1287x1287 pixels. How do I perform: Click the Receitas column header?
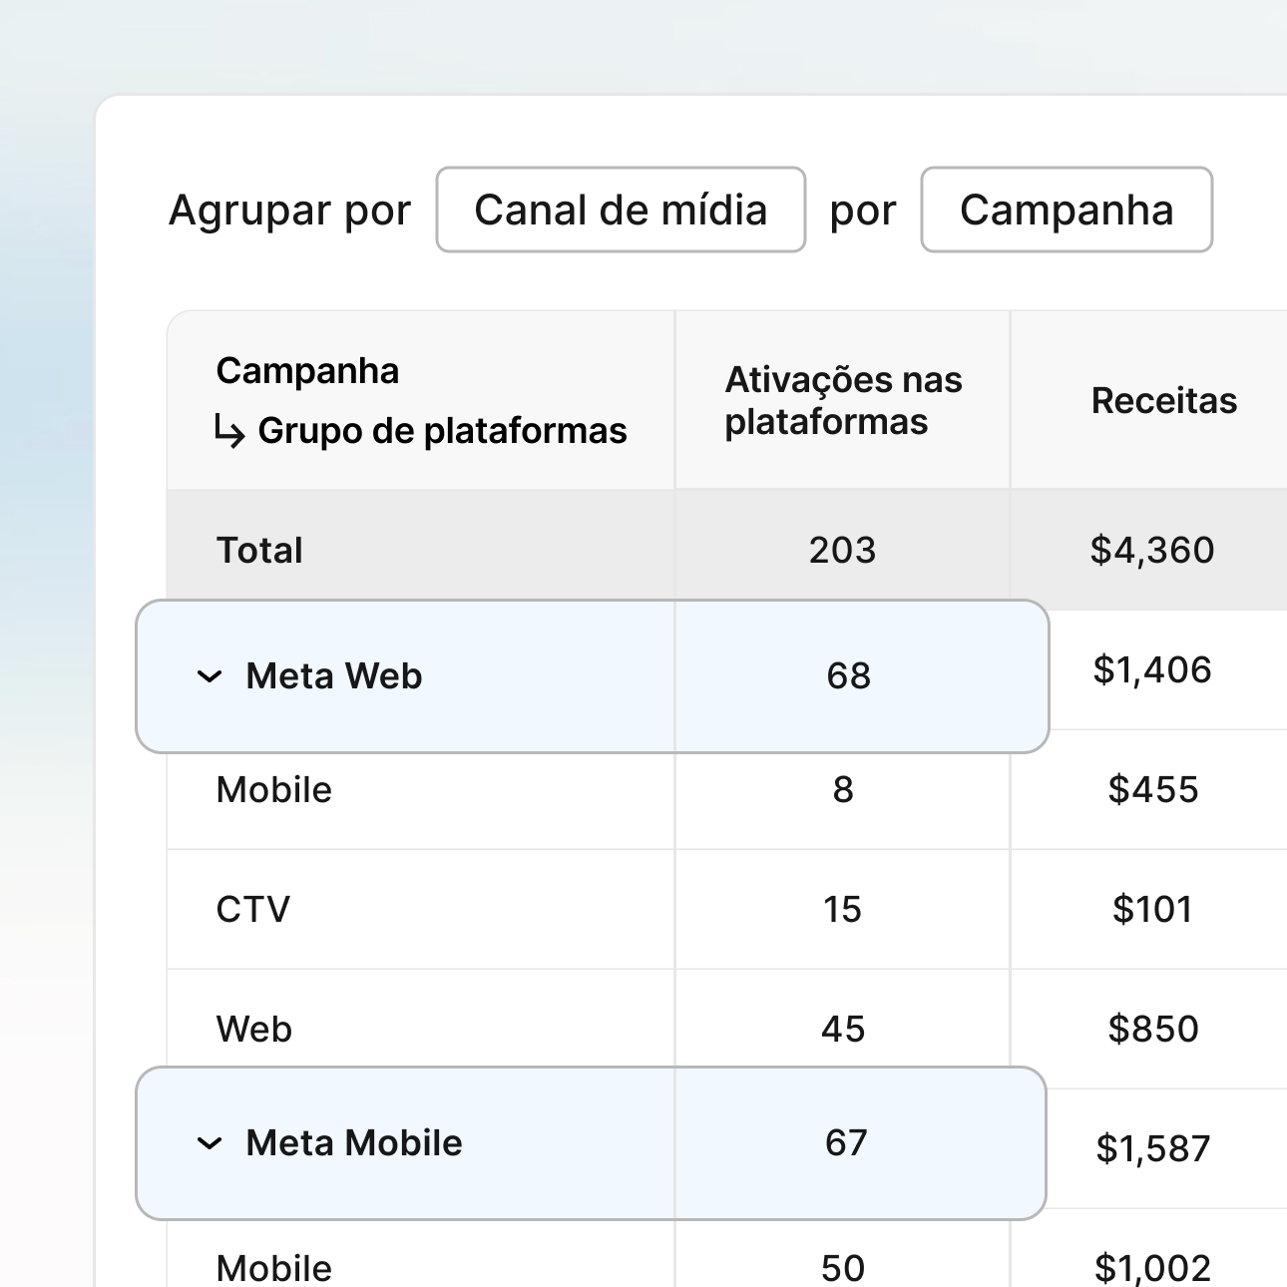pyautogui.click(x=1163, y=400)
